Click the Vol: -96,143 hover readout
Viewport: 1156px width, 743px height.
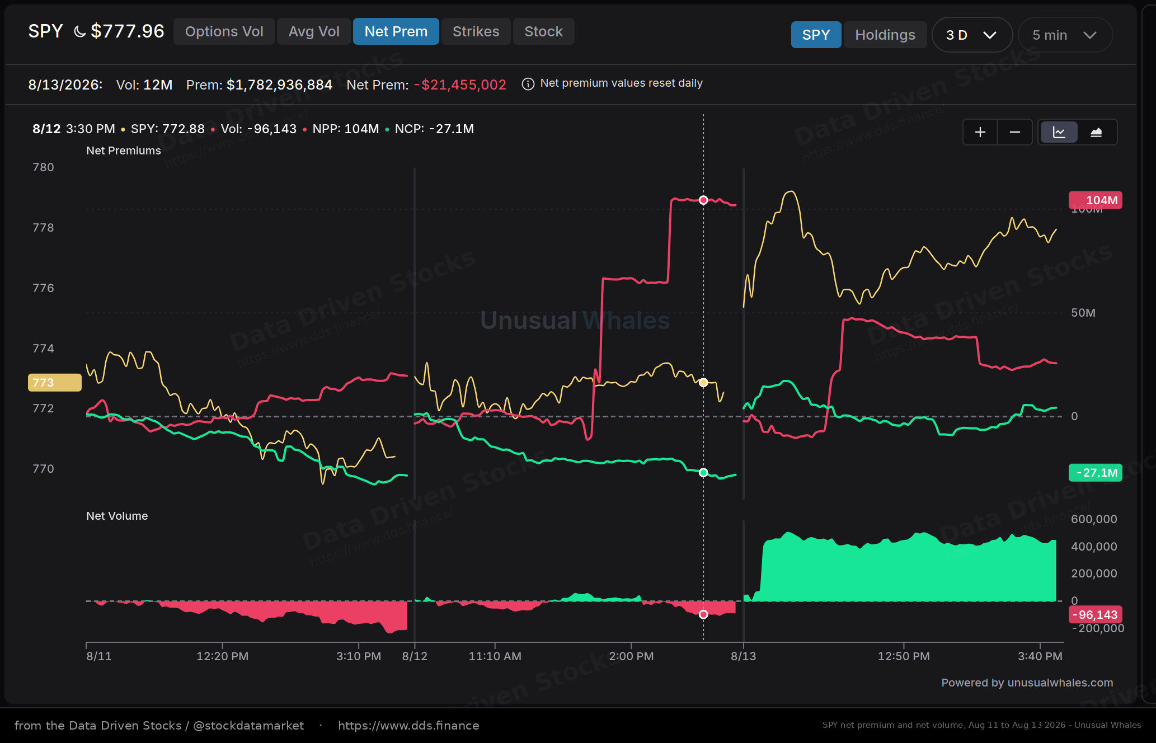point(259,129)
